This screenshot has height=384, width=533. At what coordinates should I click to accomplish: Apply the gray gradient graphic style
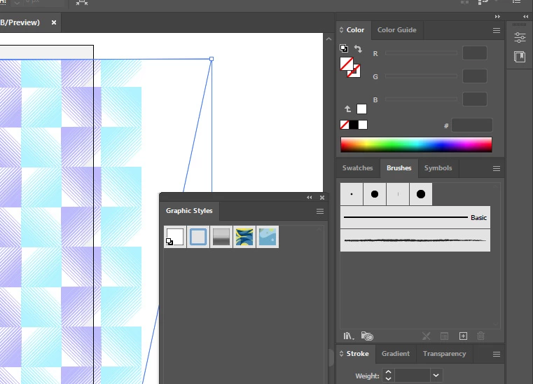point(221,237)
